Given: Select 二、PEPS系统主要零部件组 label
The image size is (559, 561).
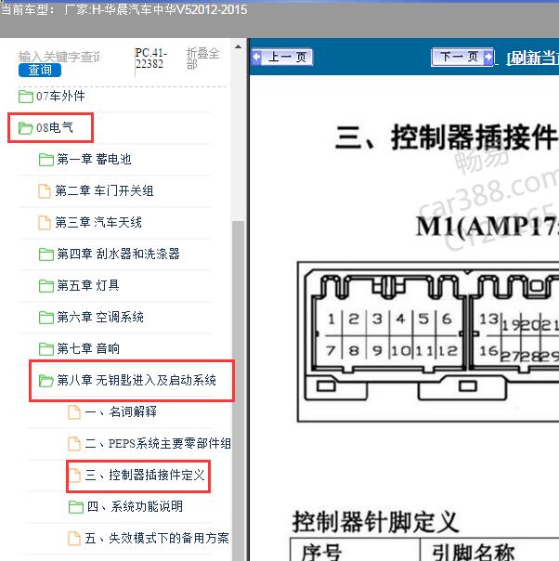Looking at the screenshot, I should pyautogui.click(x=158, y=444).
